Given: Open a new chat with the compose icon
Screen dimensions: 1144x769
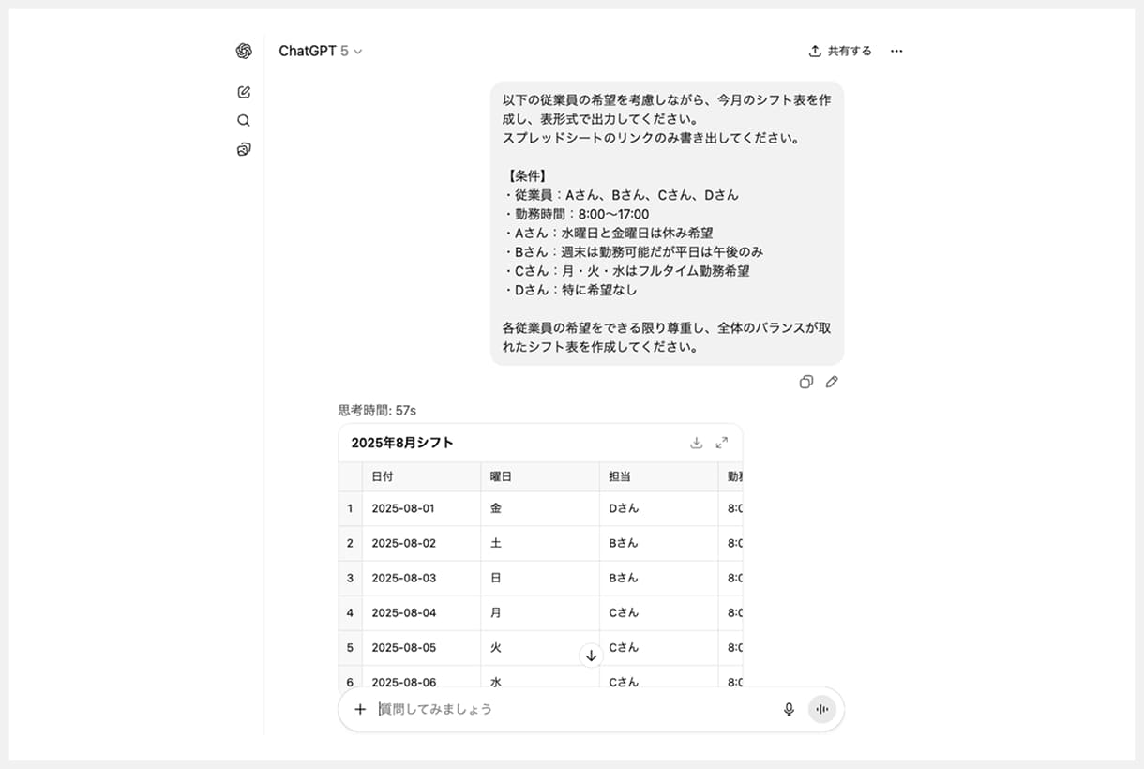Looking at the screenshot, I should point(244,91).
